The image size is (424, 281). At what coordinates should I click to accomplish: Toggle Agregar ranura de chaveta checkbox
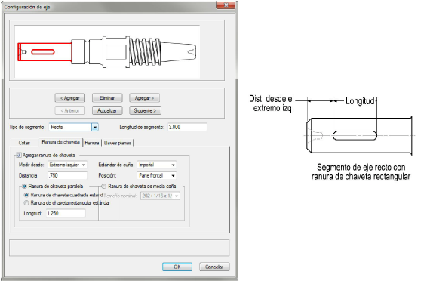(19, 155)
